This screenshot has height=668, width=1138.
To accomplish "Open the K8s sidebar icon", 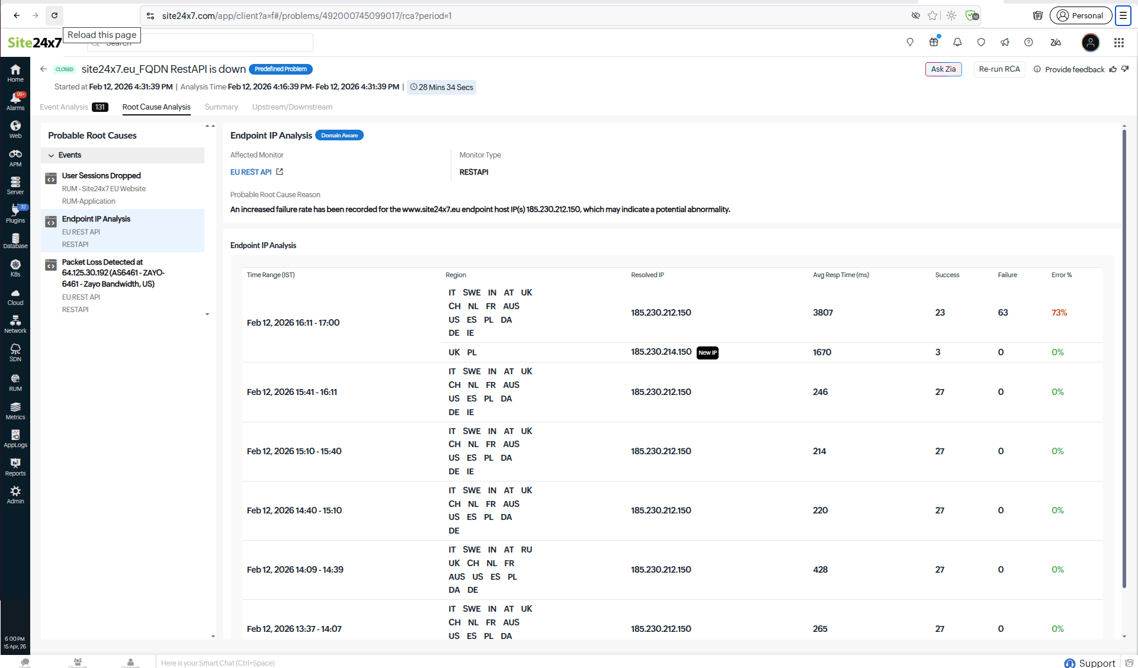I will coord(15,268).
